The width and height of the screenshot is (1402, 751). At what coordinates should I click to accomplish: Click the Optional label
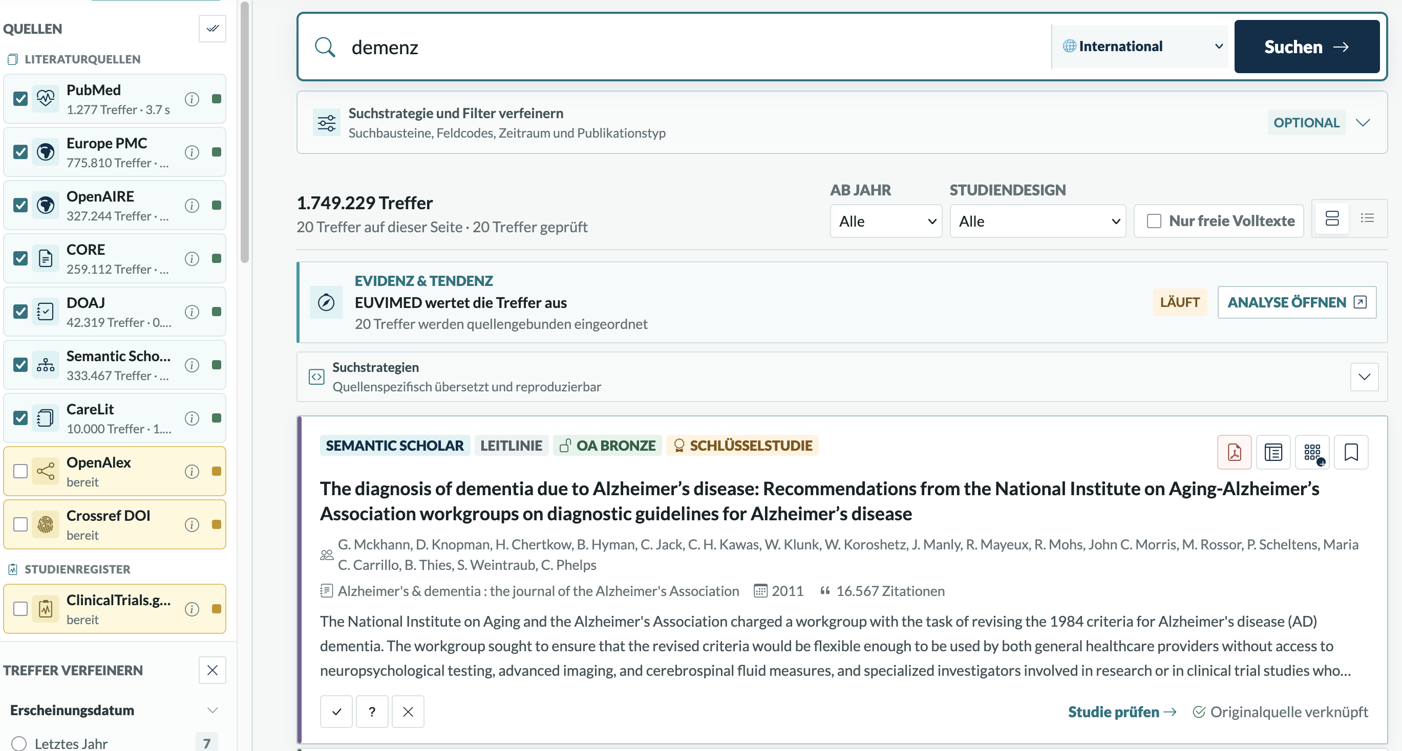[x=1306, y=122]
